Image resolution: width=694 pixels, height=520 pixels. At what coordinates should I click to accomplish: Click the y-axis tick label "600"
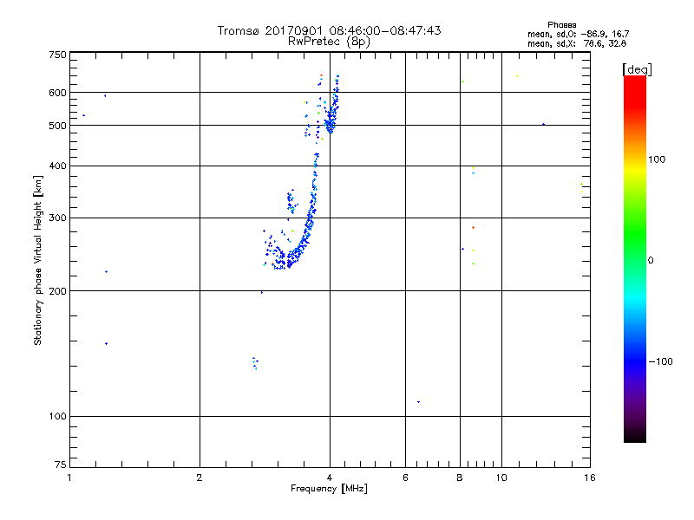click(x=57, y=93)
